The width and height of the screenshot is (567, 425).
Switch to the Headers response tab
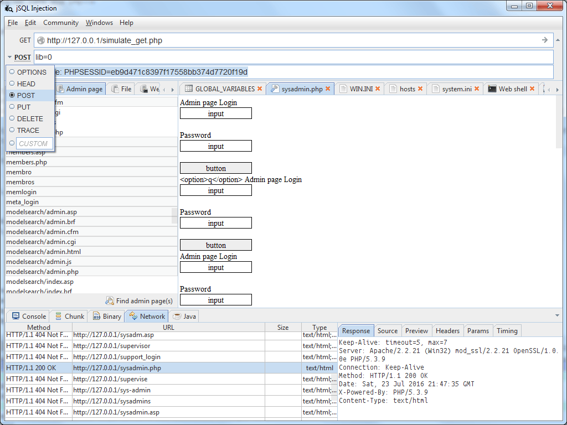(448, 330)
